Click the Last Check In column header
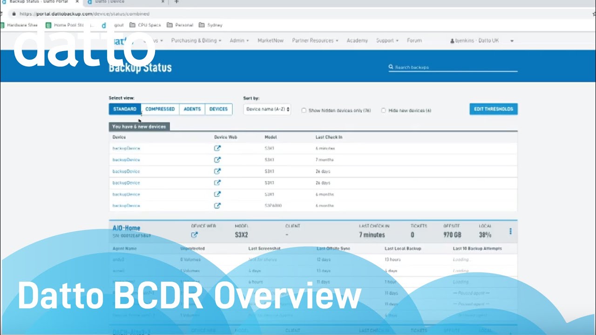Screen dimensions: 596x335 (x=329, y=137)
